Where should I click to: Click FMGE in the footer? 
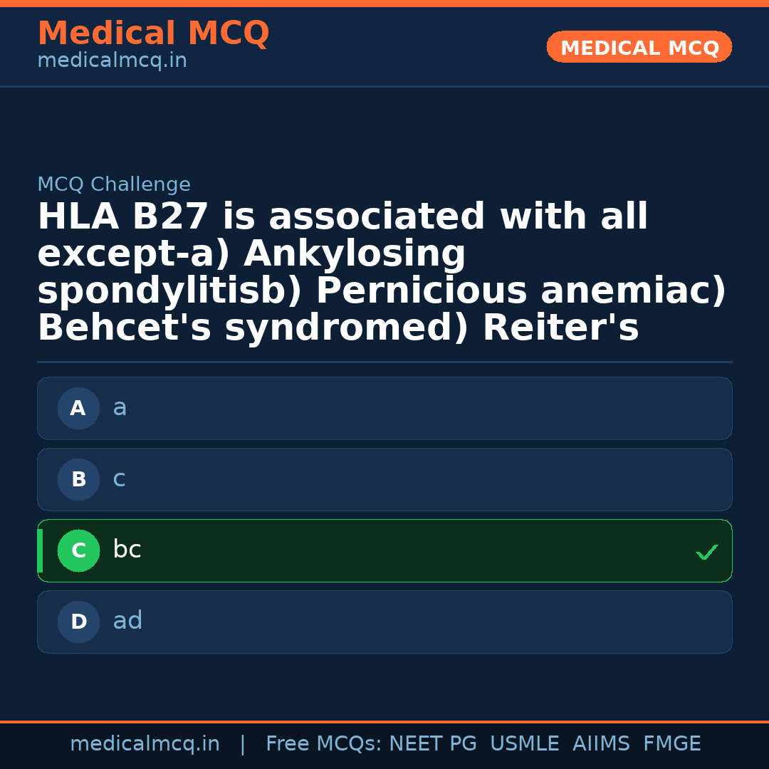[x=671, y=744]
